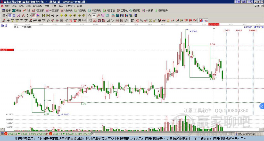Viewport: 264px width, 141px height.
Task: Switch to K线 candlestick chart
Action: [x=26, y=10]
